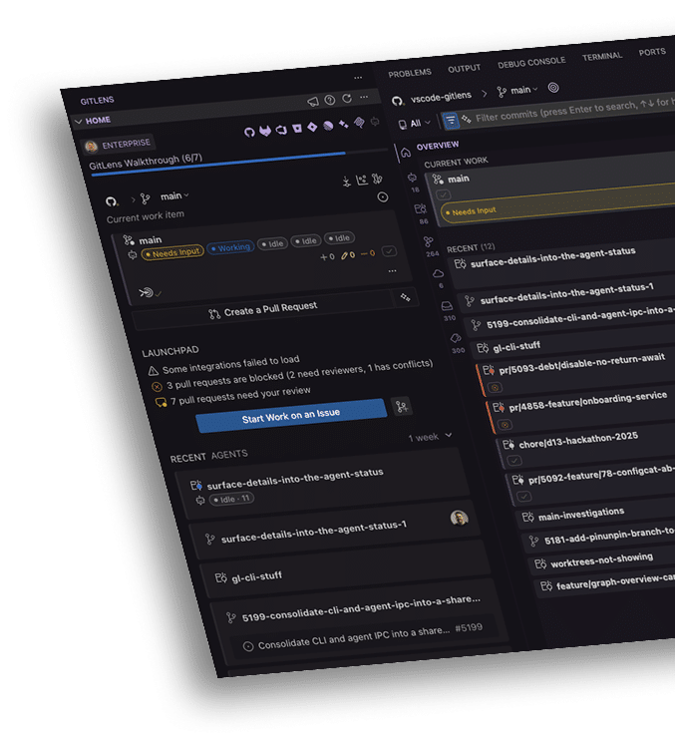
Task: Open the 1 week timeframe dropdown
Action: point(430,437)
